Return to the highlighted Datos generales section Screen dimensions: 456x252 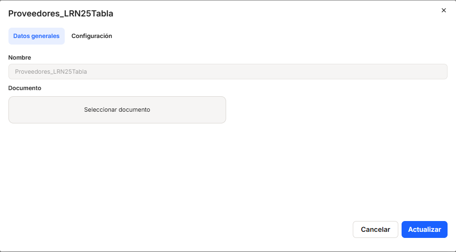tap(37, 36)
